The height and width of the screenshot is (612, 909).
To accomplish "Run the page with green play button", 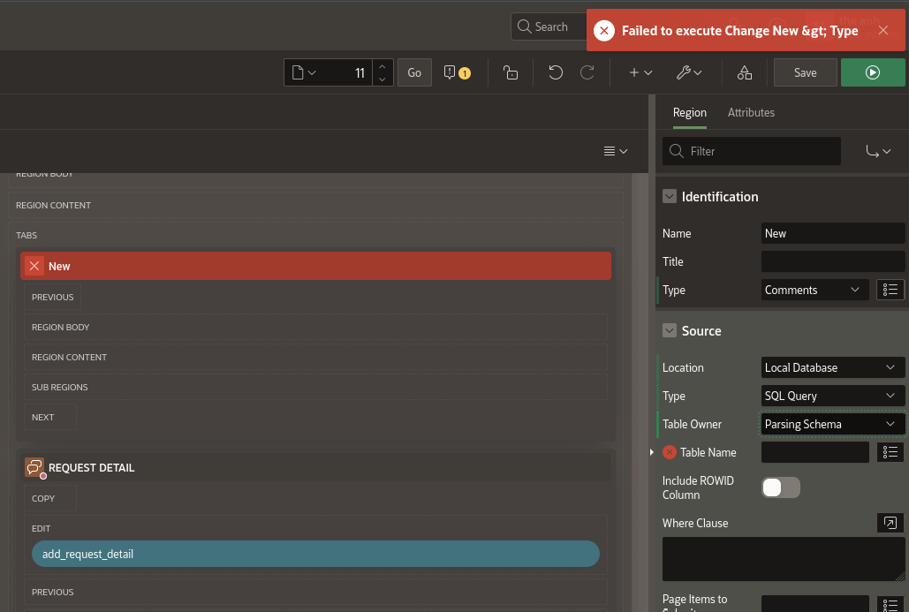I will click(873, 72).
